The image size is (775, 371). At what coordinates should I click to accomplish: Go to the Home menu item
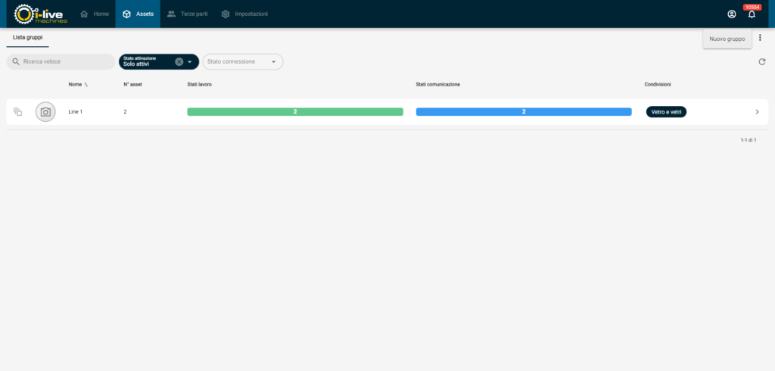(95, 14)
